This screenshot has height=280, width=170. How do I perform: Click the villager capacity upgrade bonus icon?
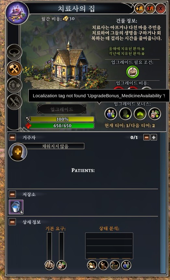coord(111,114)
